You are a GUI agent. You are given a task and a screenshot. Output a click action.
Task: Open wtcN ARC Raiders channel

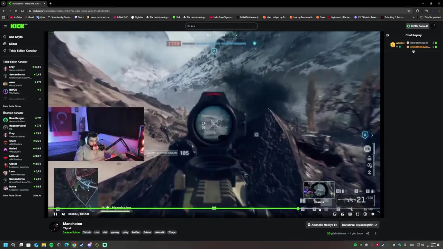tap(22, 142)
